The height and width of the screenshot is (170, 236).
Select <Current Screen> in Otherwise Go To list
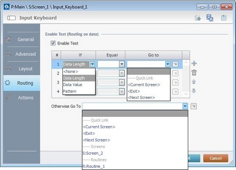coord(135,127)
